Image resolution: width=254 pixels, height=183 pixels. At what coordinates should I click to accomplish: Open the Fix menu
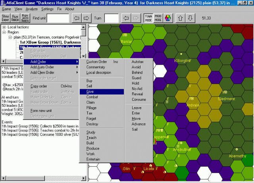pyautogui.click(x=59, y=9)
